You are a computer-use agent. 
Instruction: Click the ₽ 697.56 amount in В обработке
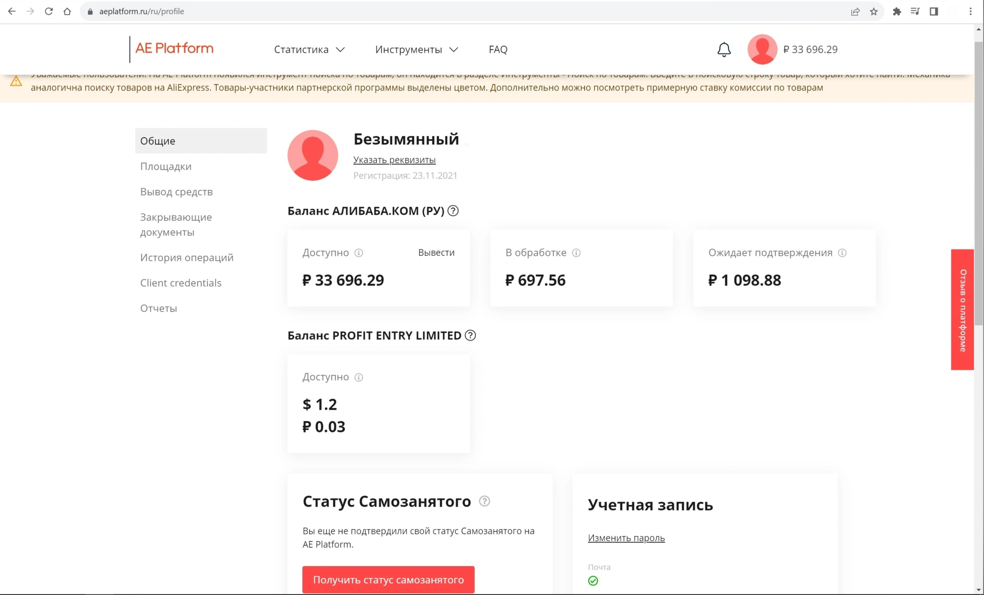click(535, 280)
